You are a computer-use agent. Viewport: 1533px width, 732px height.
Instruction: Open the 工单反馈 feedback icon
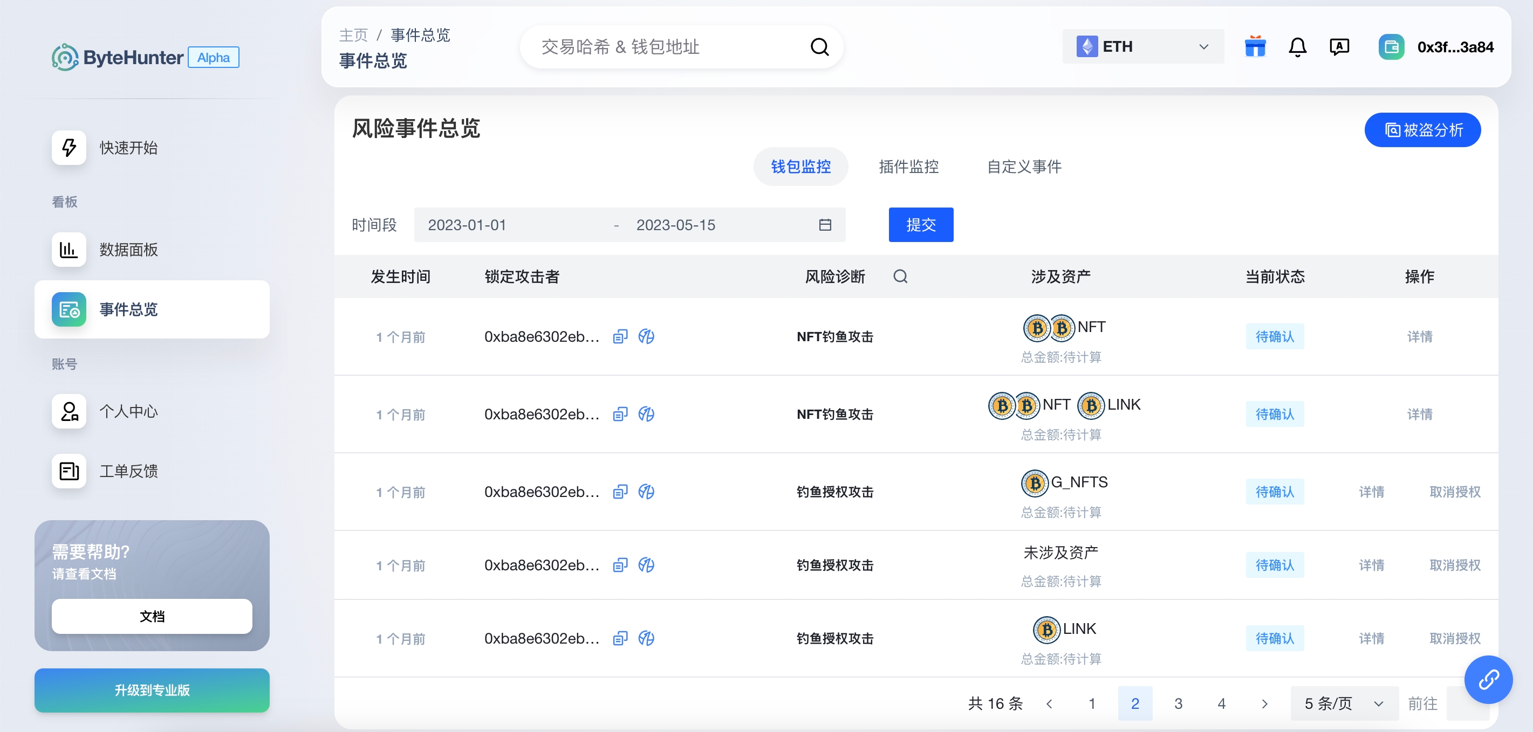coord(69,471)
